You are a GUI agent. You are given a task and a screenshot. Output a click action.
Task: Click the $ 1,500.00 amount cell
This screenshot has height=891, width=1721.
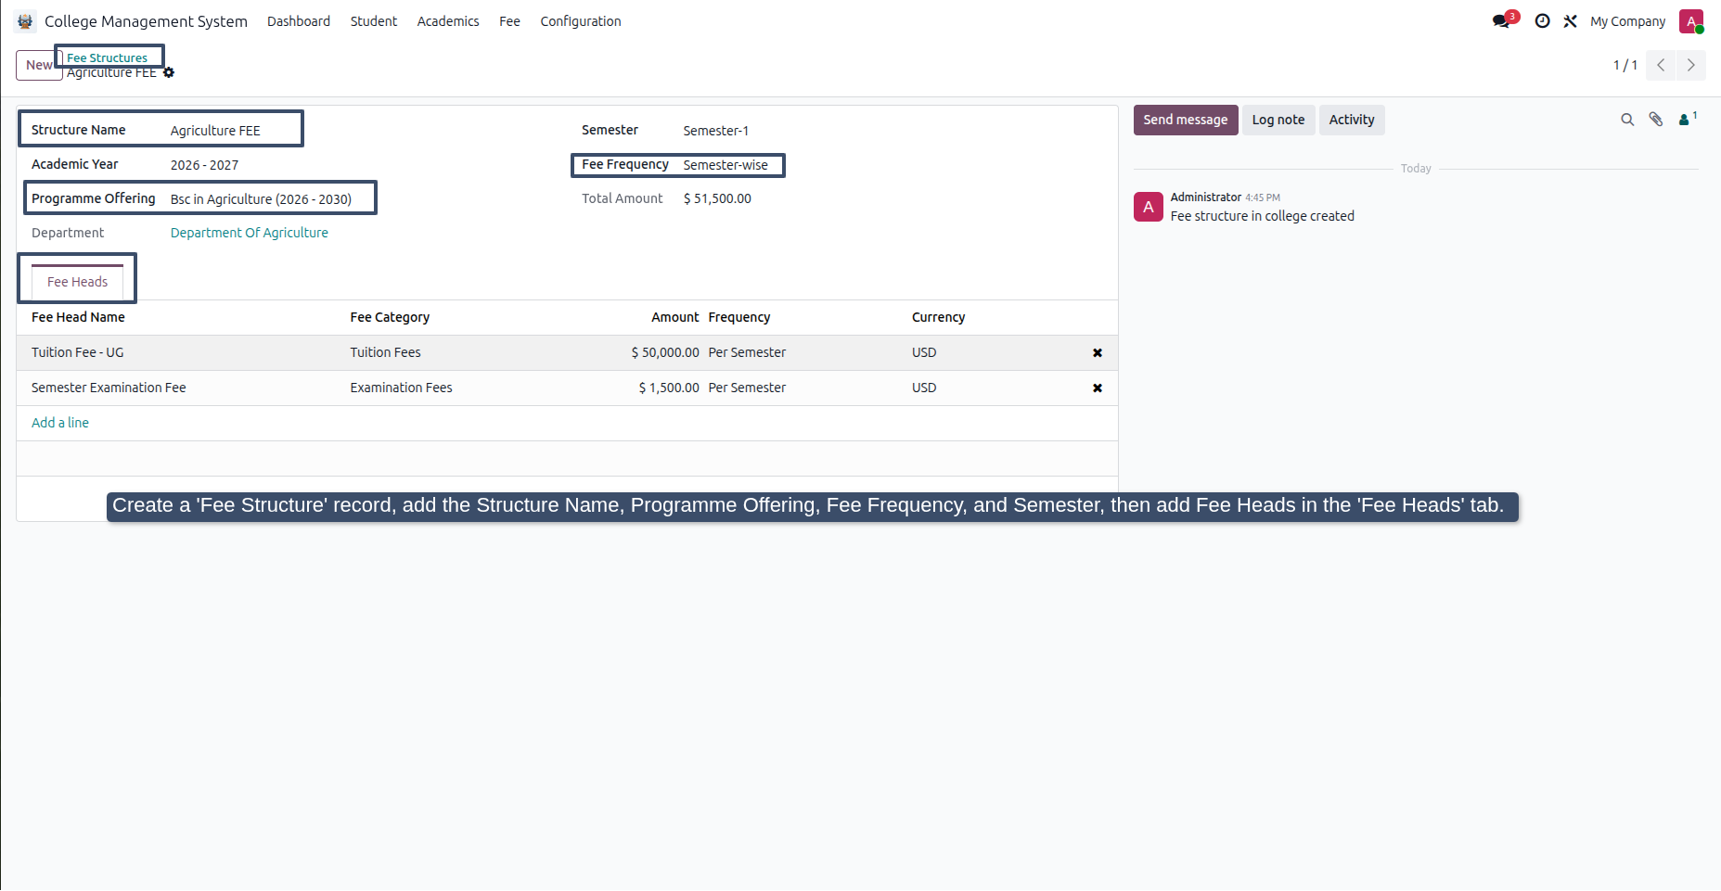point(669,388)
